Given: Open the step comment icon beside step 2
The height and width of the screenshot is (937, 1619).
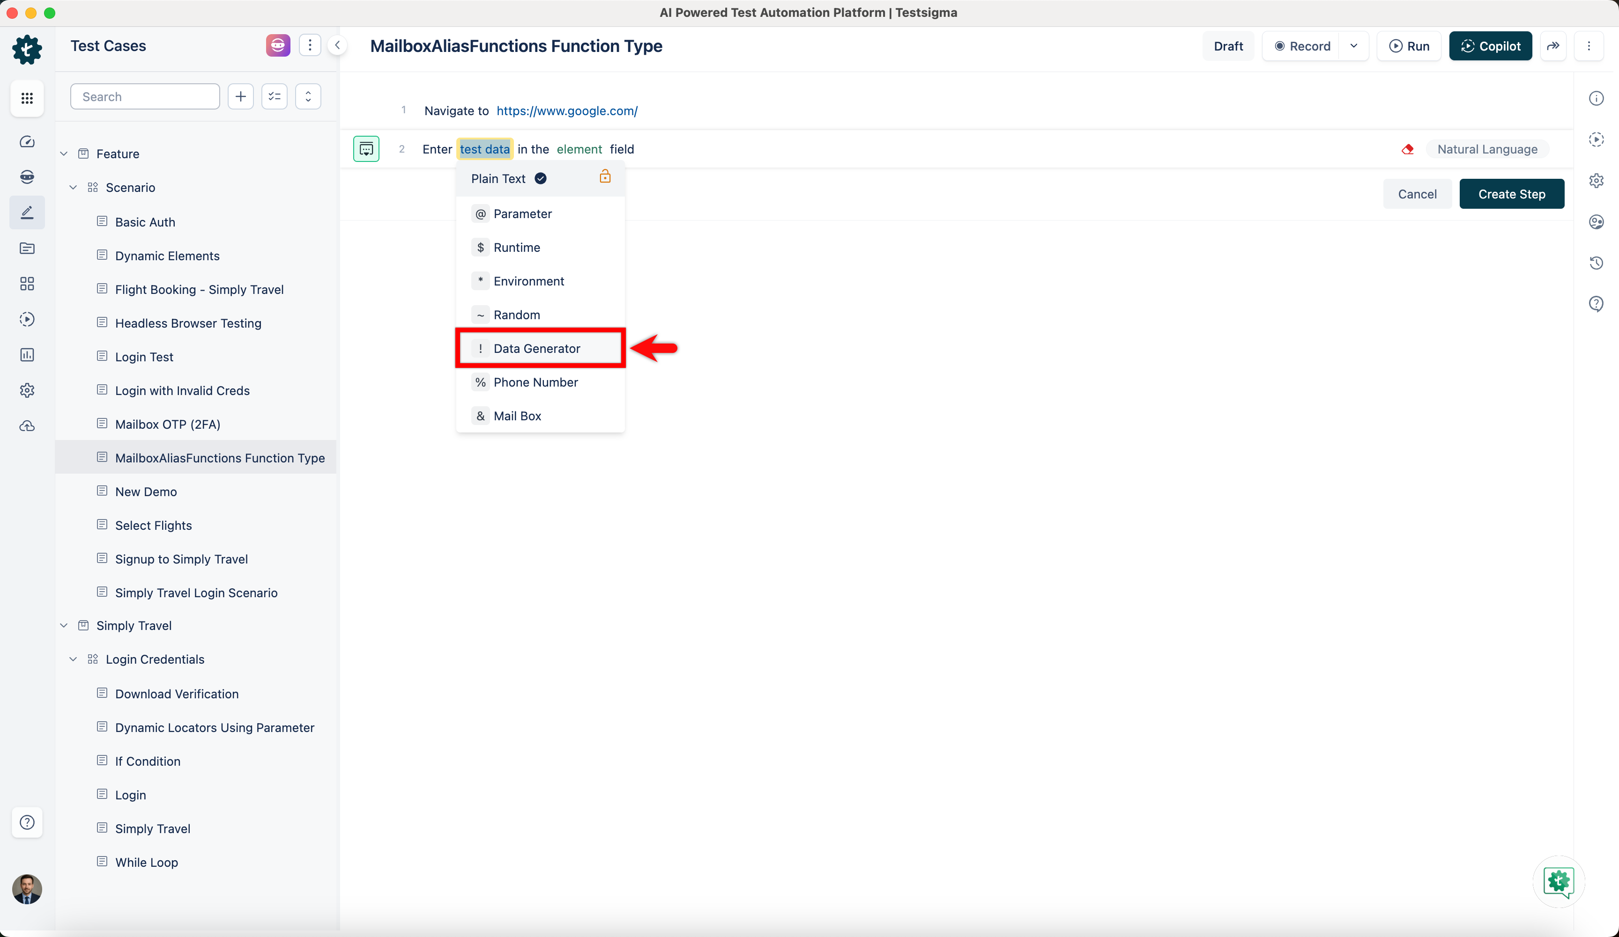Looking at the screenshot, I should tap(366, 149).
